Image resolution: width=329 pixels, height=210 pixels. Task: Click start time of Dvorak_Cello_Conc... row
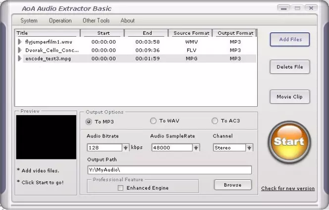pos(104,50)
